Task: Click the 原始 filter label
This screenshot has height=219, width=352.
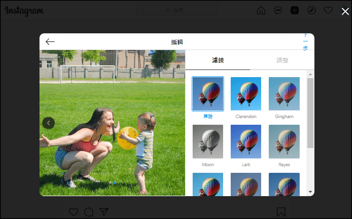Action: pyautogui.click(x=208, y=116)
